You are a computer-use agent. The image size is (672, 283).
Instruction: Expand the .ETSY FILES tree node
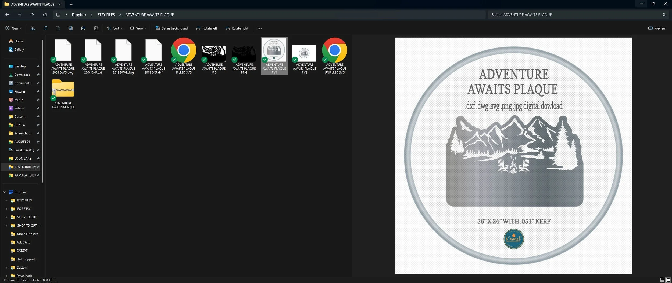coord(6,200)
